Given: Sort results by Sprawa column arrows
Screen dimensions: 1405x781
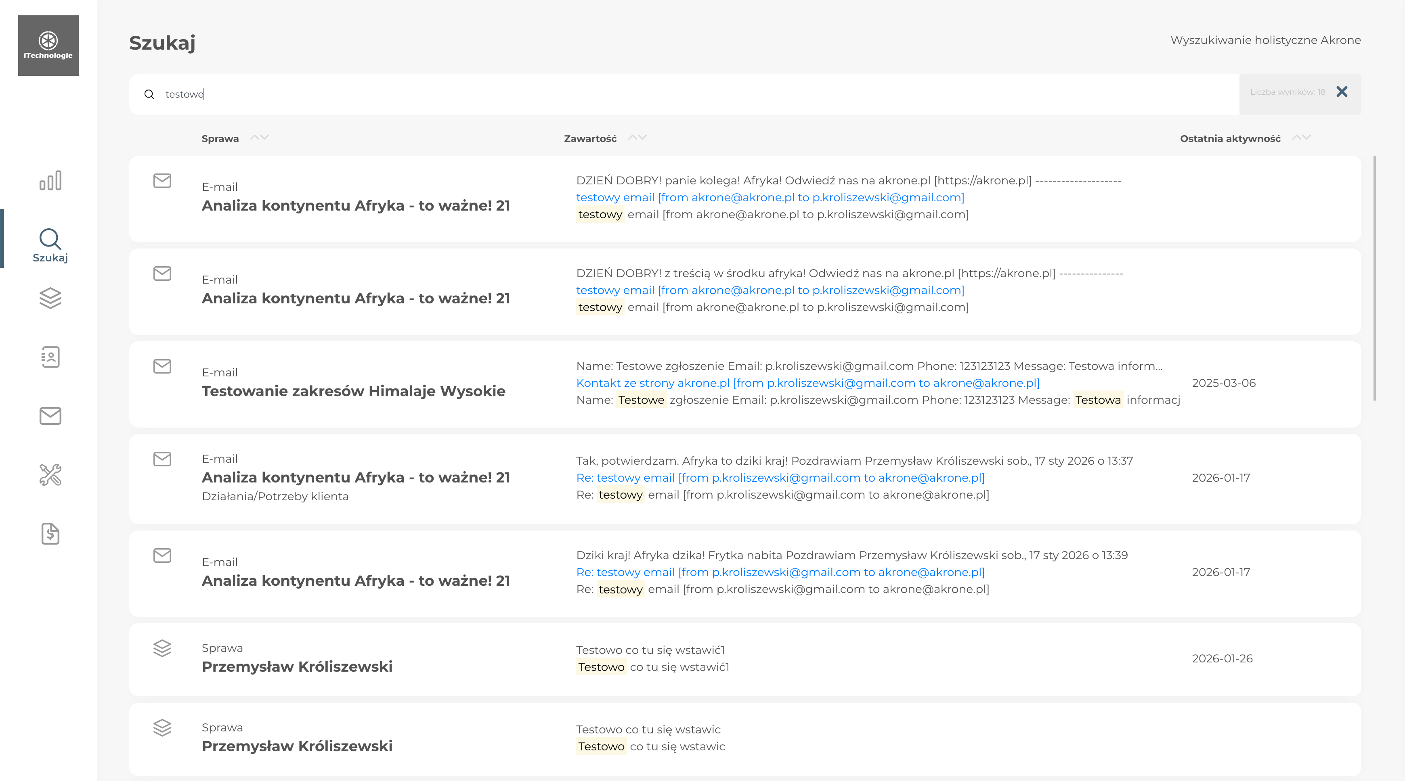Looking at the screenshot, I should pos(260,137).
